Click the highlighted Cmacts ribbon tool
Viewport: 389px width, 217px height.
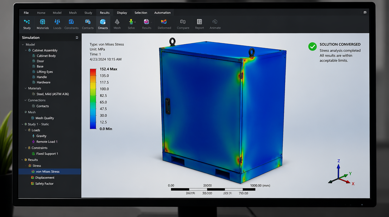click(x=103, y=24)
